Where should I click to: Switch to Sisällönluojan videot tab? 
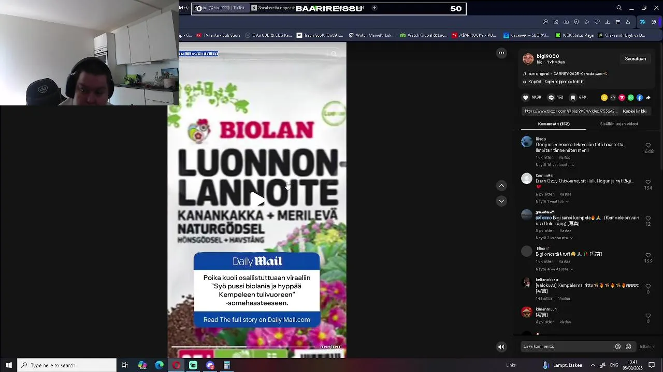(619, 124)
